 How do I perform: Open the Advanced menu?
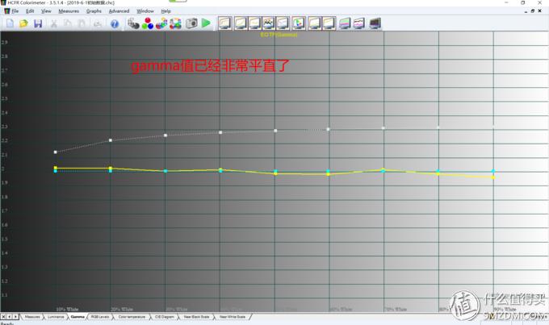[x=119, y=10]
